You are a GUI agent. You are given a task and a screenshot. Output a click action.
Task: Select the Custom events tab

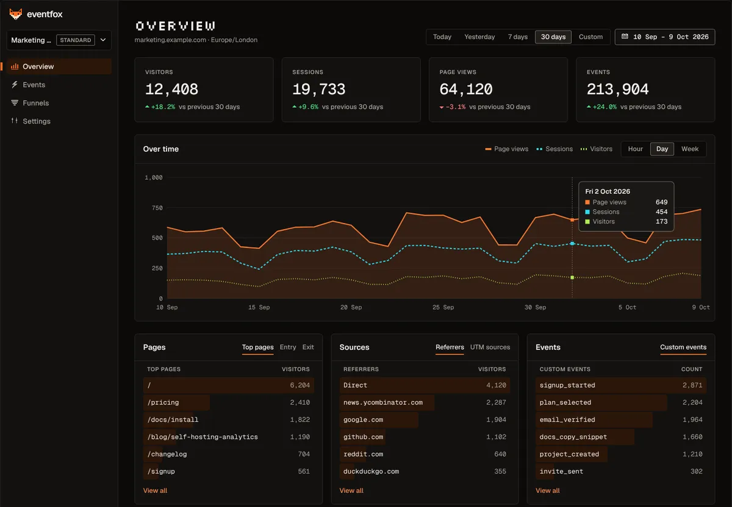click(x=683, y=347)
